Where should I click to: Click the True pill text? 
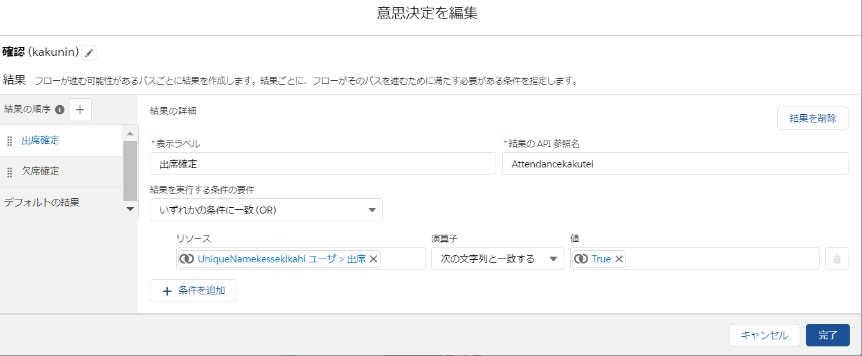(x=601, y=259)
